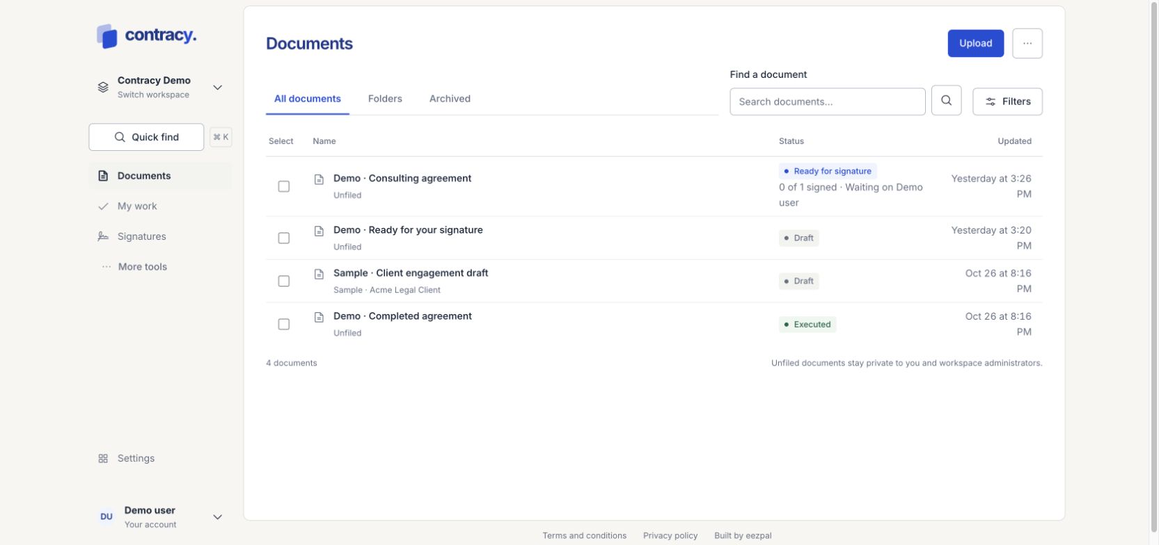Tick checkbox for Demo · Ready for your signature
1159x545 pixels.
[x=283, y=238]
